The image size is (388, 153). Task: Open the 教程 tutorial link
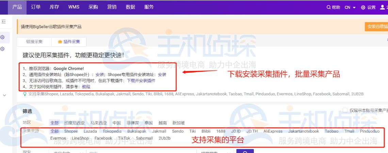[x=86, y=87]
